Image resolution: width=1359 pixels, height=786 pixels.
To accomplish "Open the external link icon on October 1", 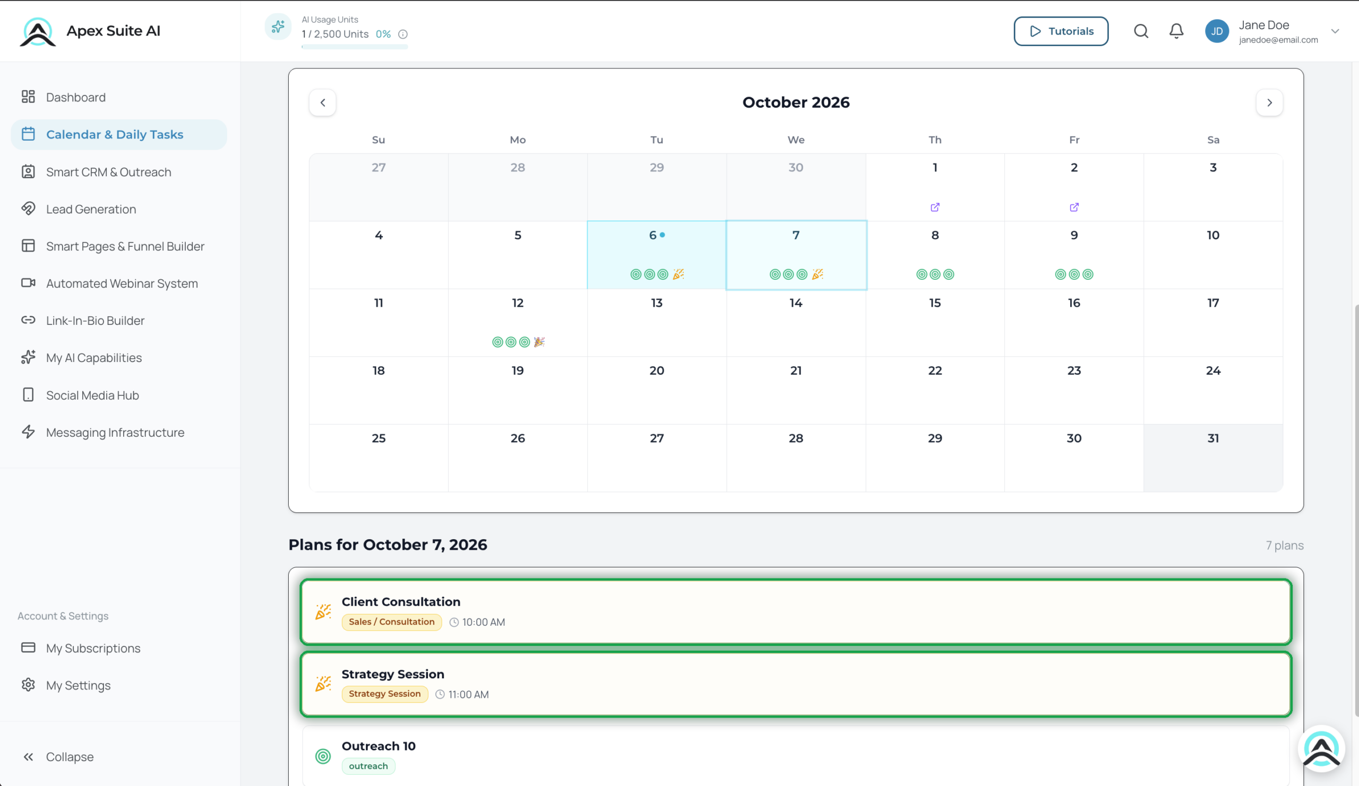I will coord(935,208).
